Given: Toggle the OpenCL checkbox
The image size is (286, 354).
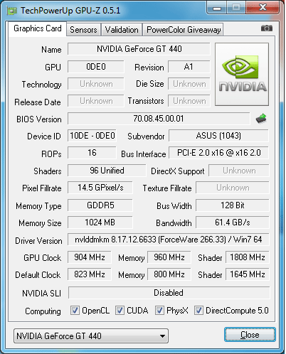Looking at the screenshot, I should pyautogui.click(x=75, y=310).
